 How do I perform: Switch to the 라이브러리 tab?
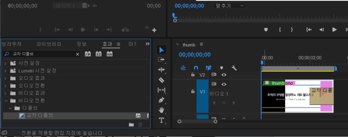click(49, 44)
